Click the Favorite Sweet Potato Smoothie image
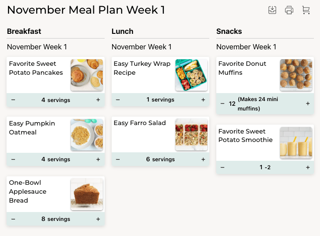Screen dimensions: 320x236 click(296, 143)
